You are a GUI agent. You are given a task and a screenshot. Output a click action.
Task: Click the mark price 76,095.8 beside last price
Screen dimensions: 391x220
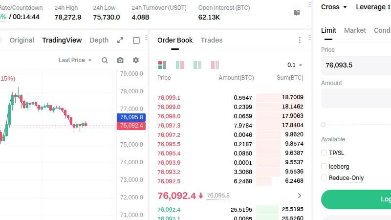(x=218, y=196)
